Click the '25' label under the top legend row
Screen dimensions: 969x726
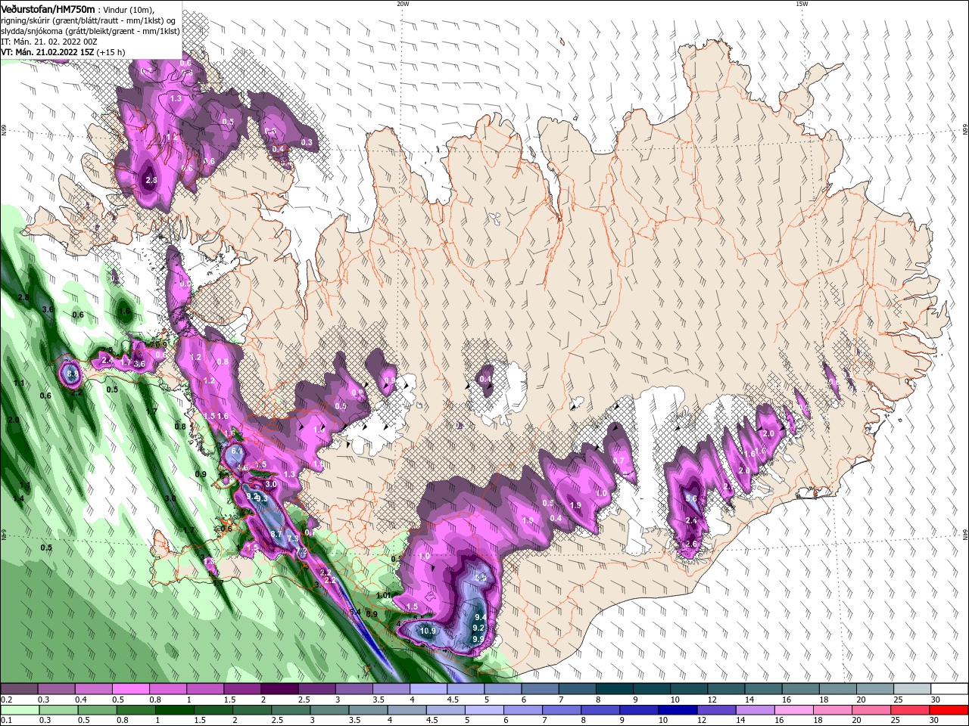[897, 700]
